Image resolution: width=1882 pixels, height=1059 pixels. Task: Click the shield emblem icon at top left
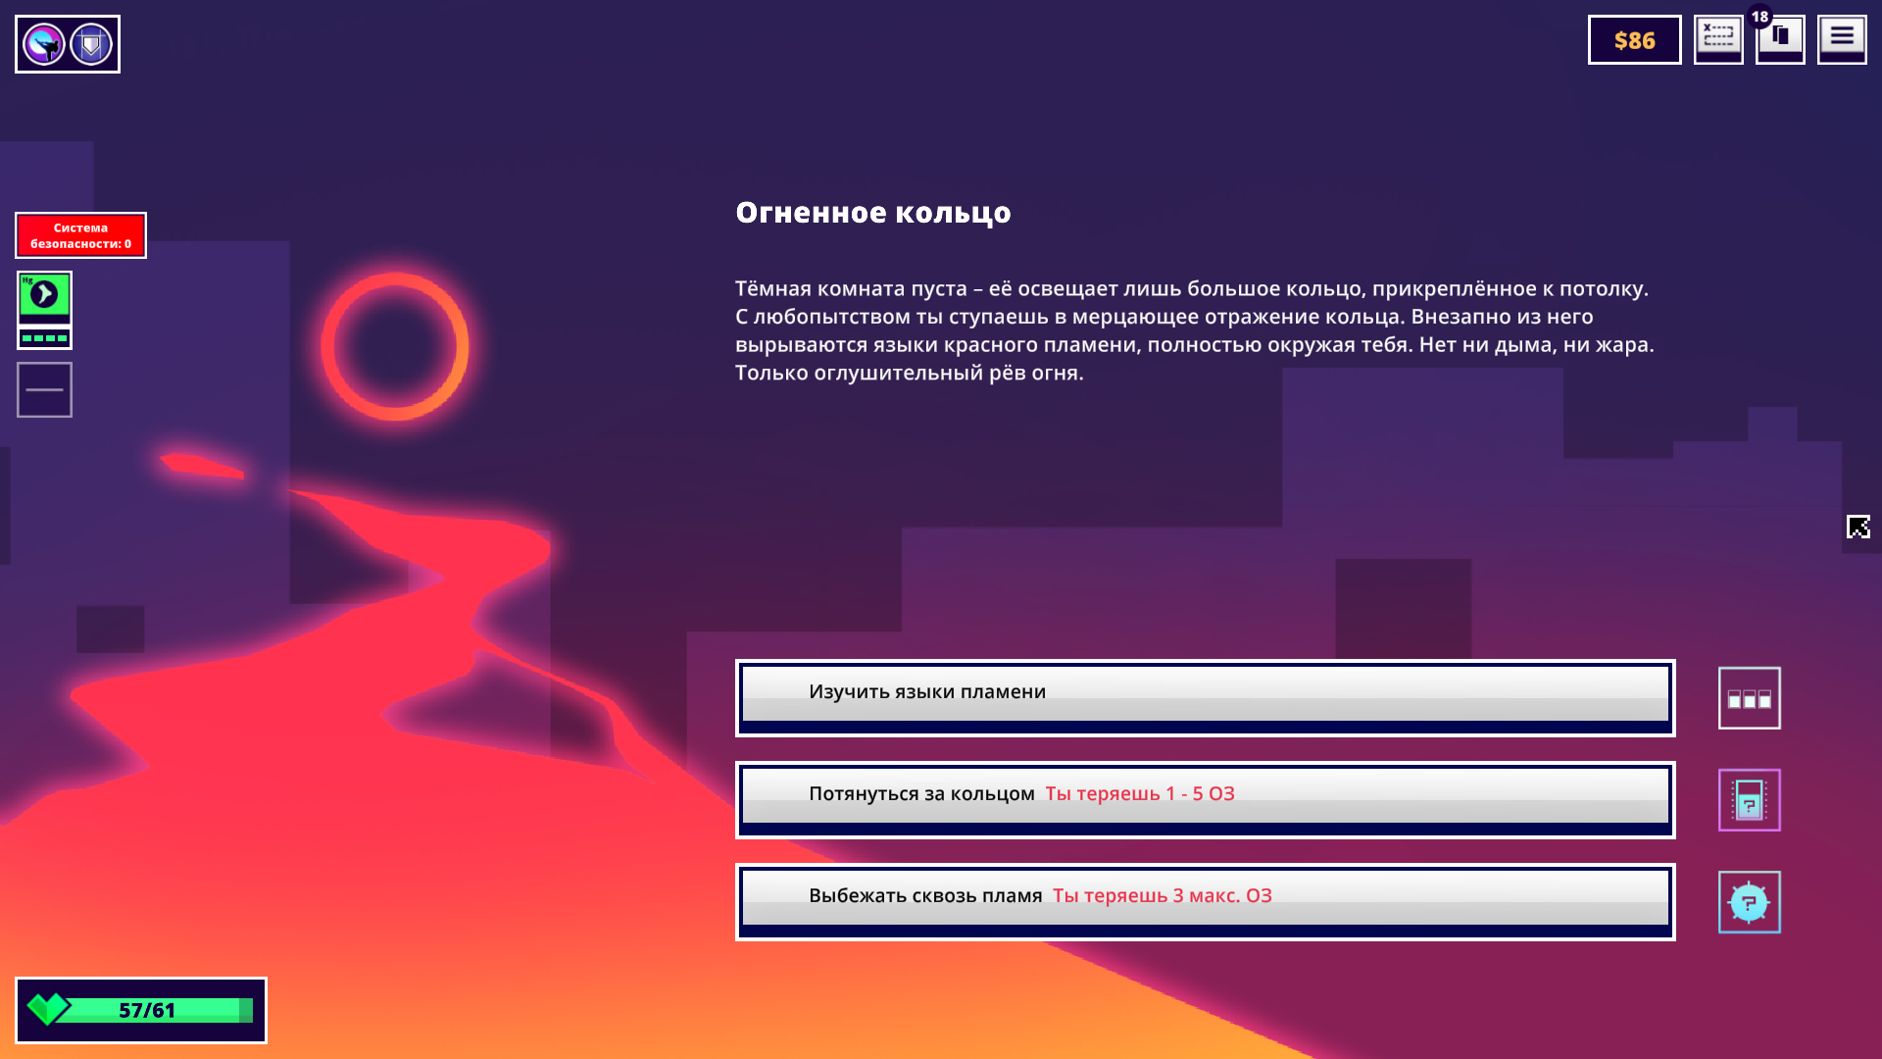(91, 44)
